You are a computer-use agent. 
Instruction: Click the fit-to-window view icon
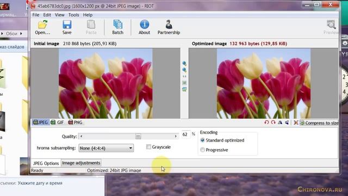[184, 83]
